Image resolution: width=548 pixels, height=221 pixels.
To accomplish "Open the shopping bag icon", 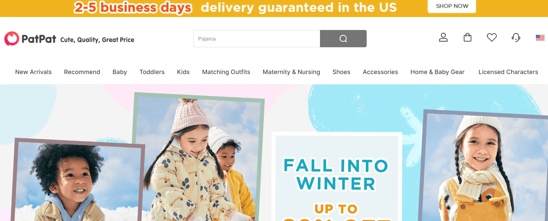I will (467, 37).
